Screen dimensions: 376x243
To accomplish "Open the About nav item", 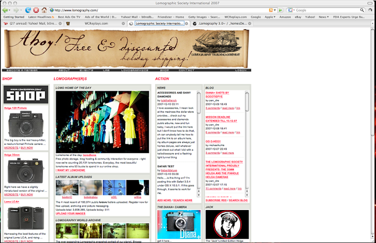I will 64,70.
